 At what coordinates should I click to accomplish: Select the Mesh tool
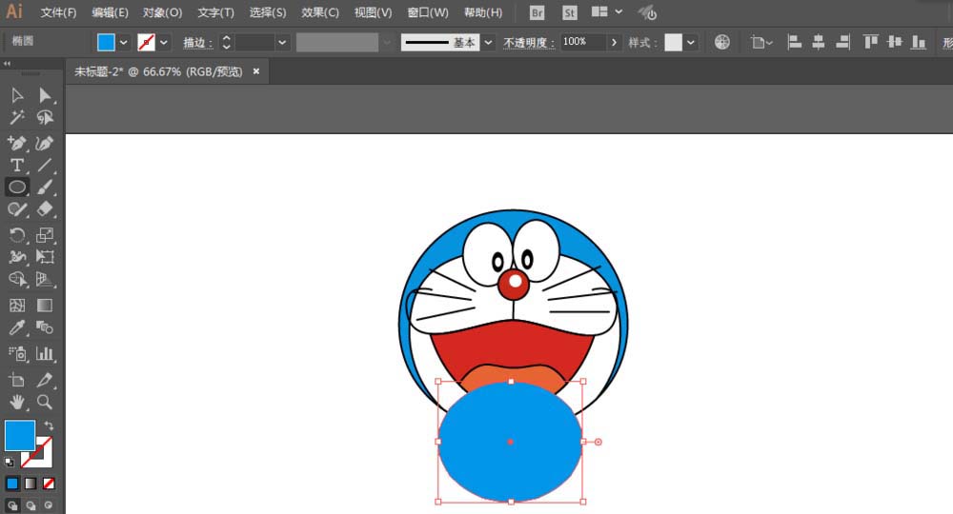17,306
